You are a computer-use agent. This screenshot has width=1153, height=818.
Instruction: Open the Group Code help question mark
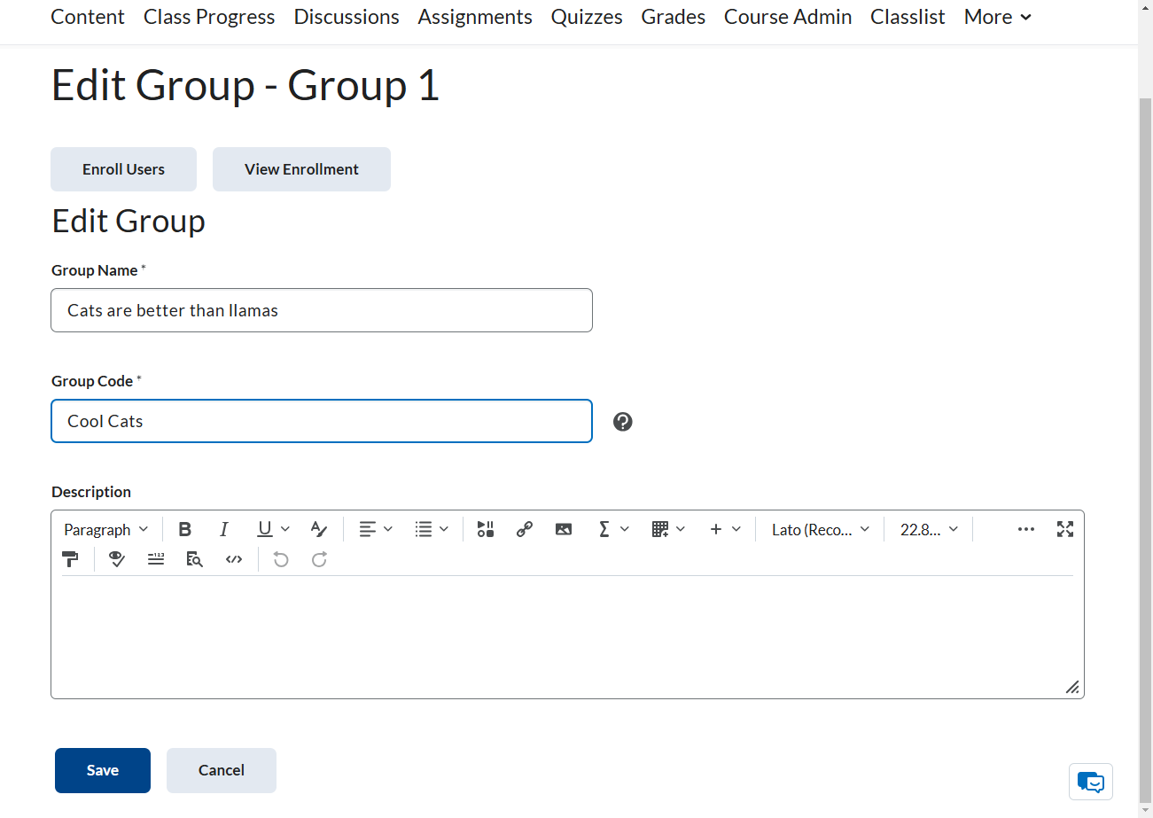click(x=623, y=422)
